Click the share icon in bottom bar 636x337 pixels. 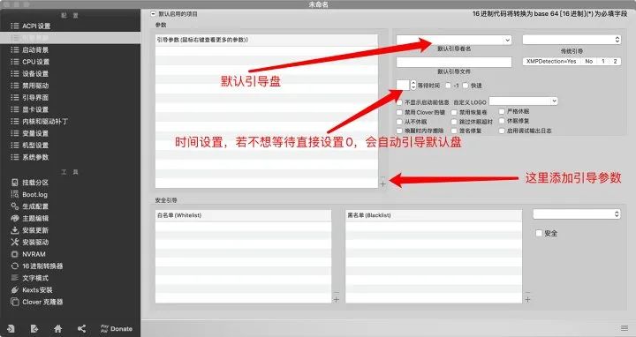pyautogui.click(x=81, y=328)
